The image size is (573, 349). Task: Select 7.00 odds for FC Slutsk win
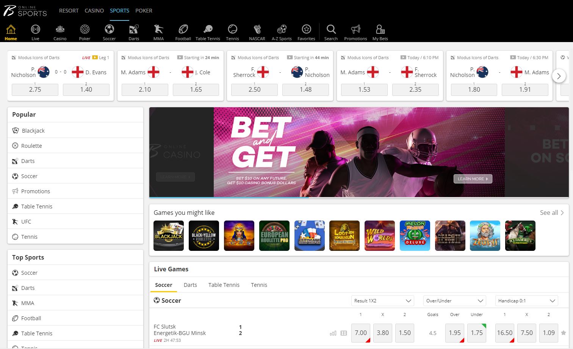pos(361,333)
